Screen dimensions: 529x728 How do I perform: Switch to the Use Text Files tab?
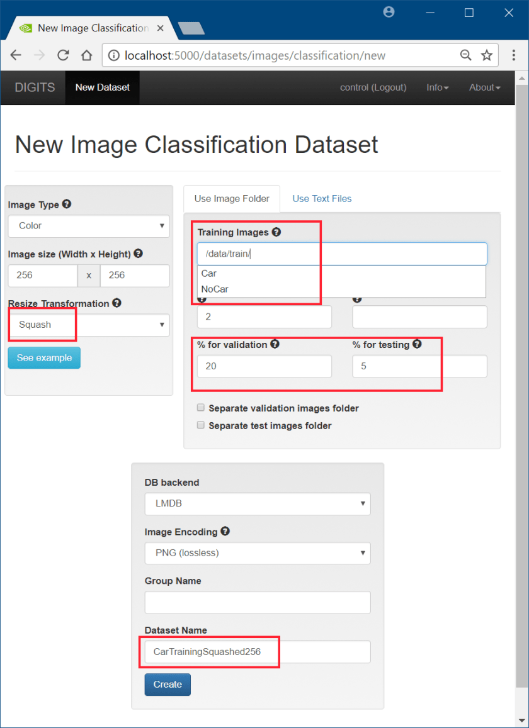tap(322, 199)
